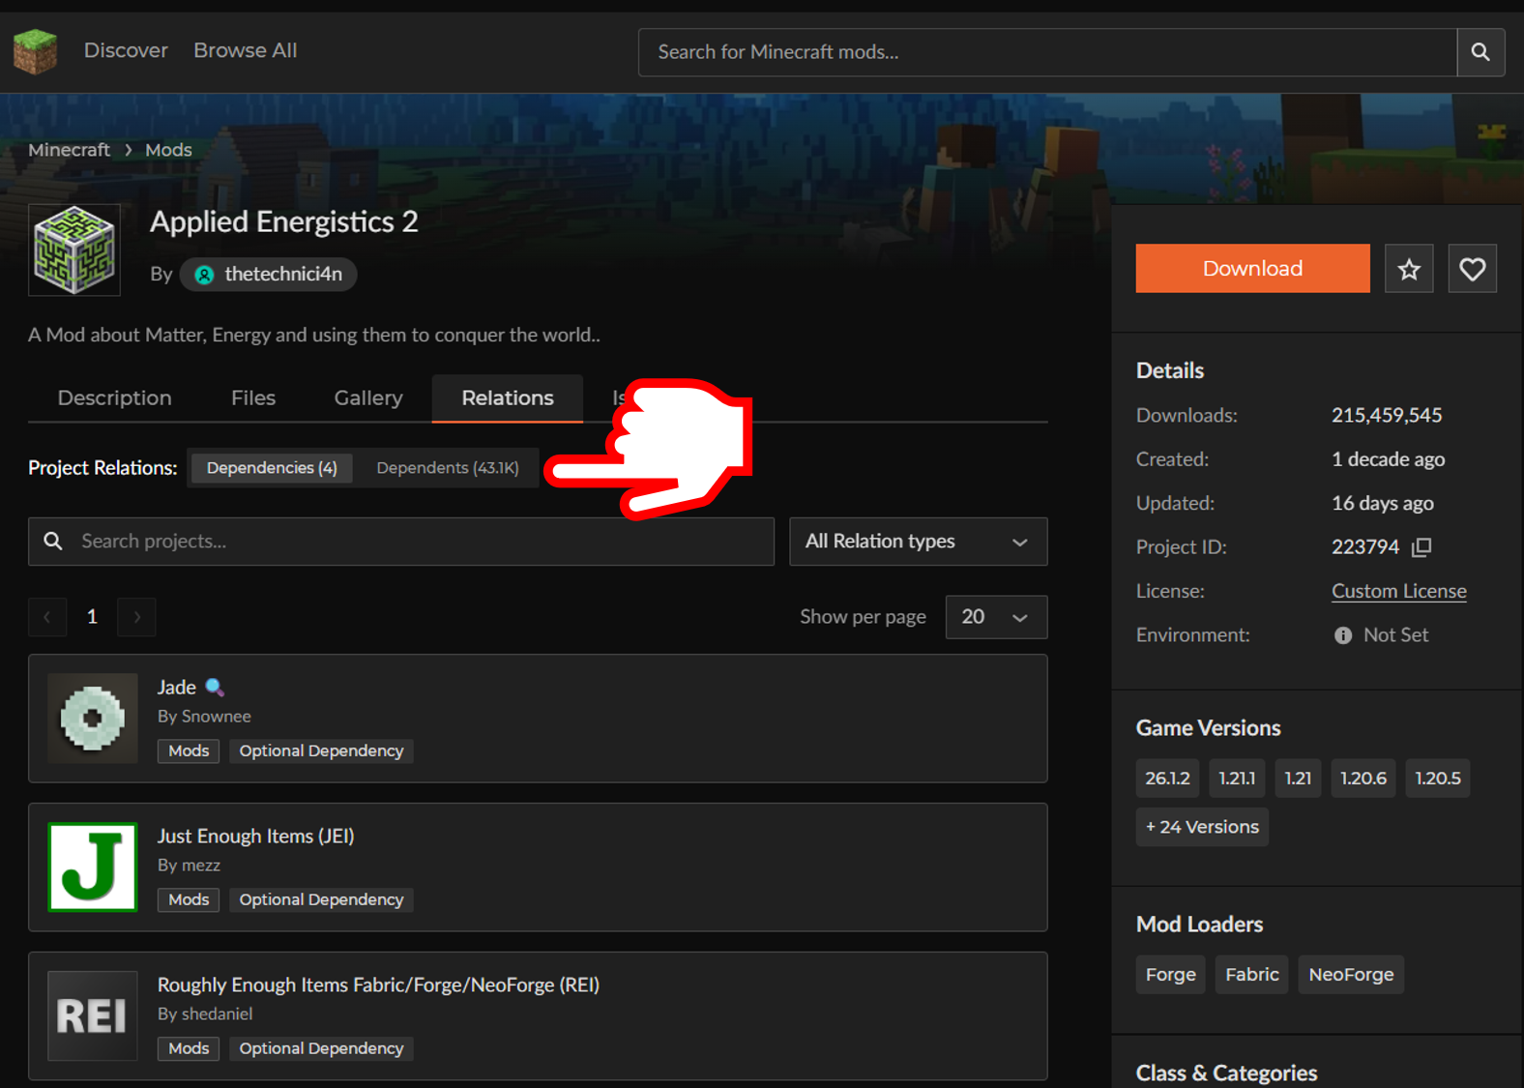
Task: Open Discover in the top navigation
Action: 126,50
